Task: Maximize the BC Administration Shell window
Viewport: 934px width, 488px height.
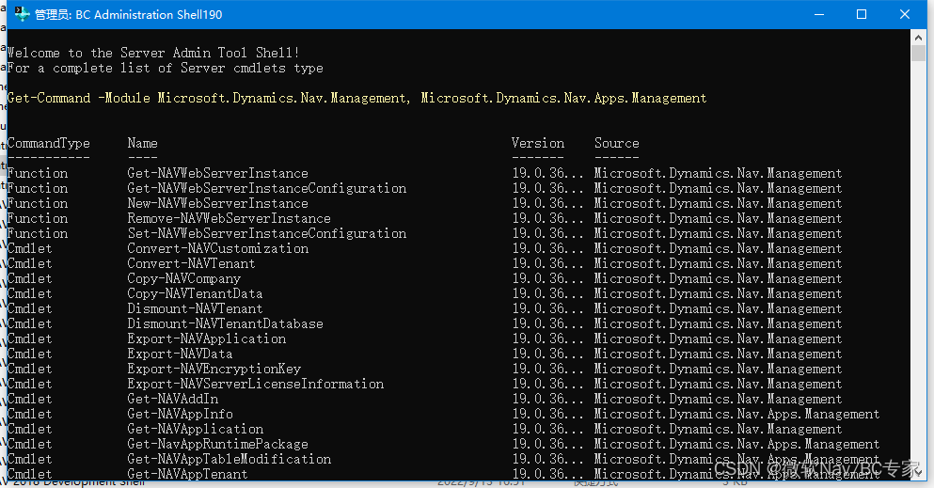Action: pos(862,14)
